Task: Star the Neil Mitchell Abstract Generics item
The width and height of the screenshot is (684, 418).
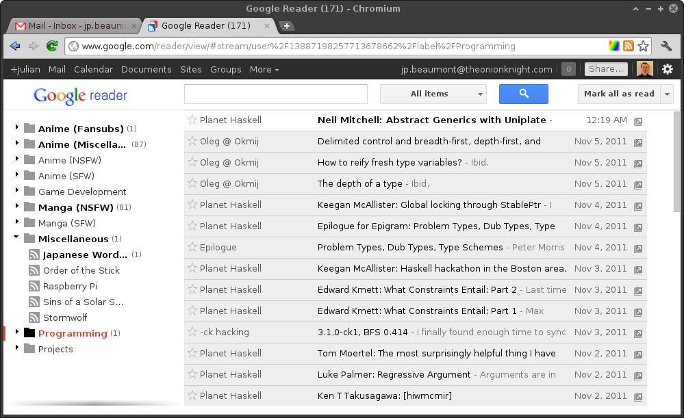Action: [x=192, y=120]
